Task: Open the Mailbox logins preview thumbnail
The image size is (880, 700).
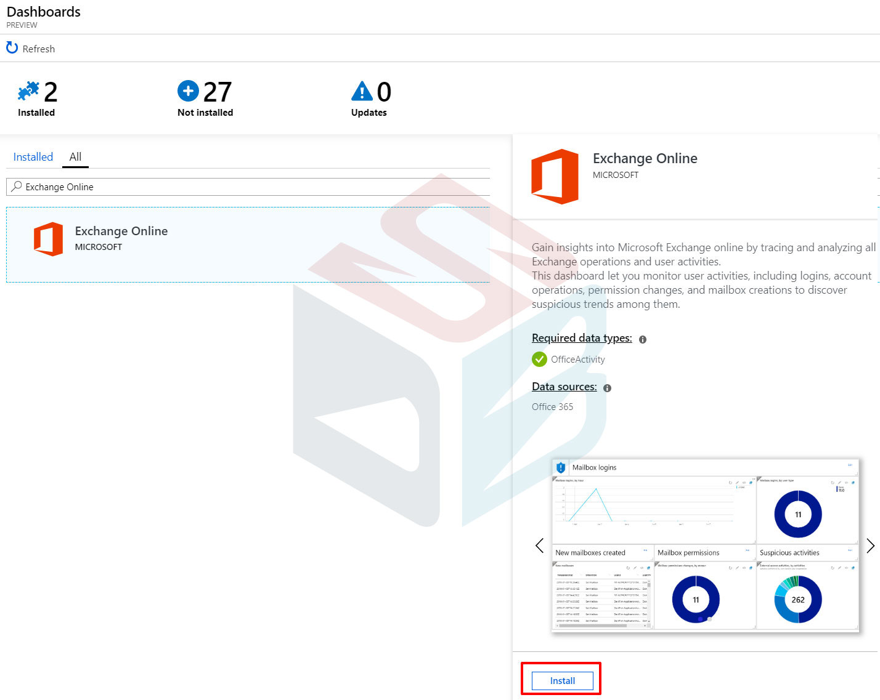Action: pyautogui.click(x=705, y=545)
